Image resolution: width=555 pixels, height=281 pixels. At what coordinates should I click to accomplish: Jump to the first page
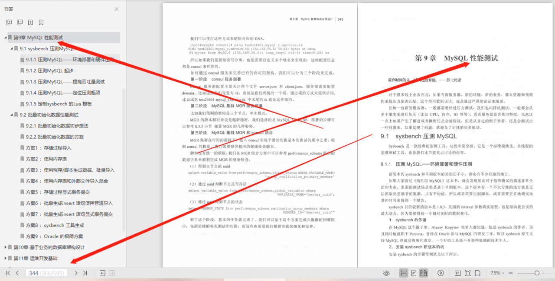point(8,273)
